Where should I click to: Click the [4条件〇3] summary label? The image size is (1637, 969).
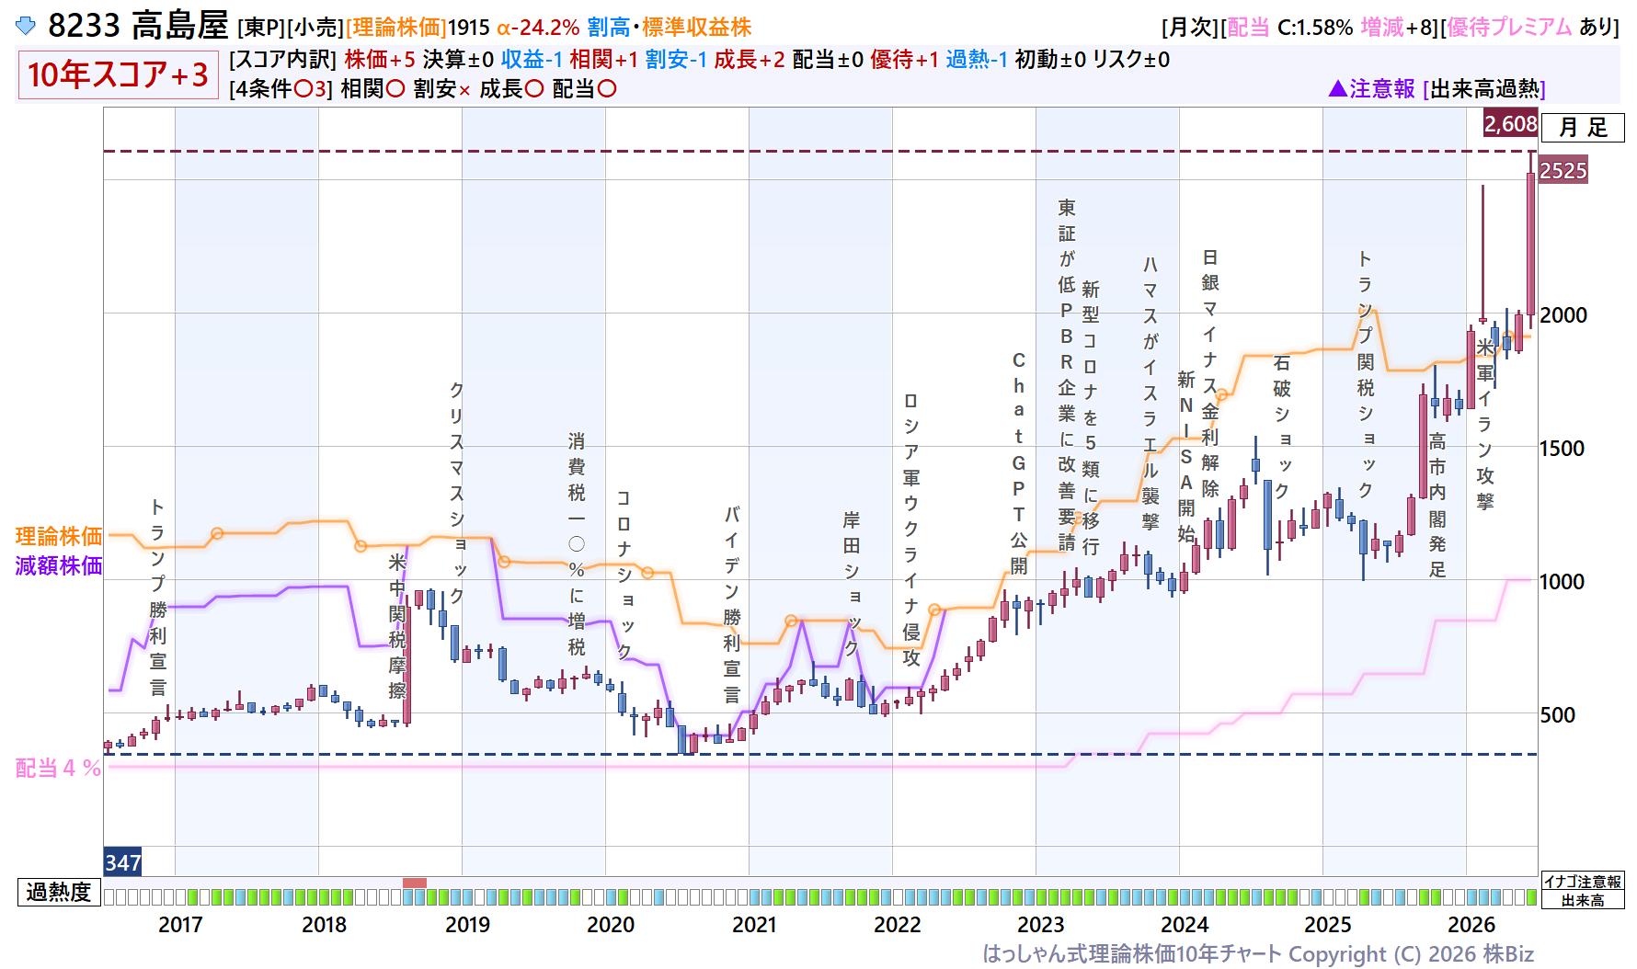click(280, 89)
